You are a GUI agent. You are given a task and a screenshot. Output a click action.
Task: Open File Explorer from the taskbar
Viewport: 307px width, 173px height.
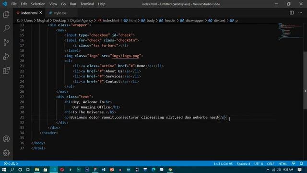[x=37, y=170]
